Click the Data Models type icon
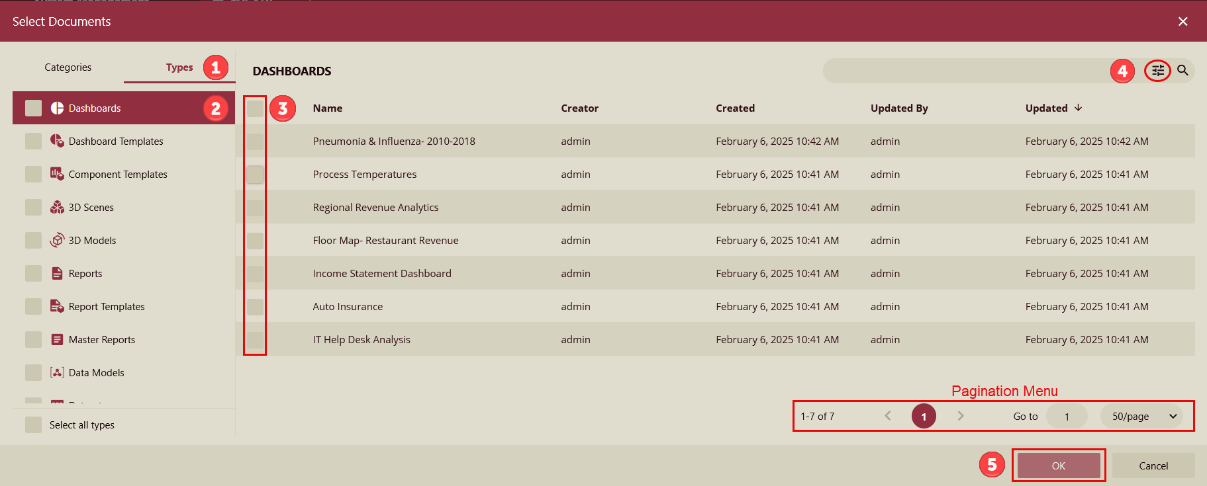The width and height of the screenshot is (1207, 486). [57, 372]
